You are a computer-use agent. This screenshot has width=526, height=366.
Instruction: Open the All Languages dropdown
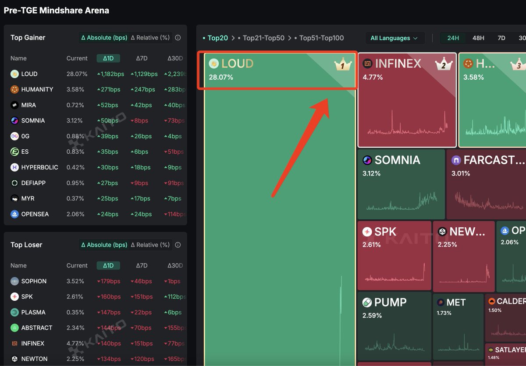[395, 38]
